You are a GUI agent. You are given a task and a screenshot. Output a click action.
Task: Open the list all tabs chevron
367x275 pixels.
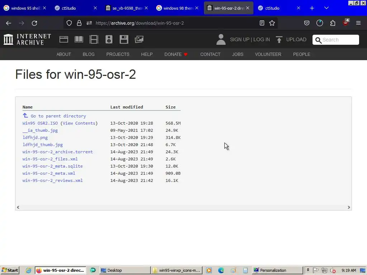pyautogui.click(x=327, y=8)
